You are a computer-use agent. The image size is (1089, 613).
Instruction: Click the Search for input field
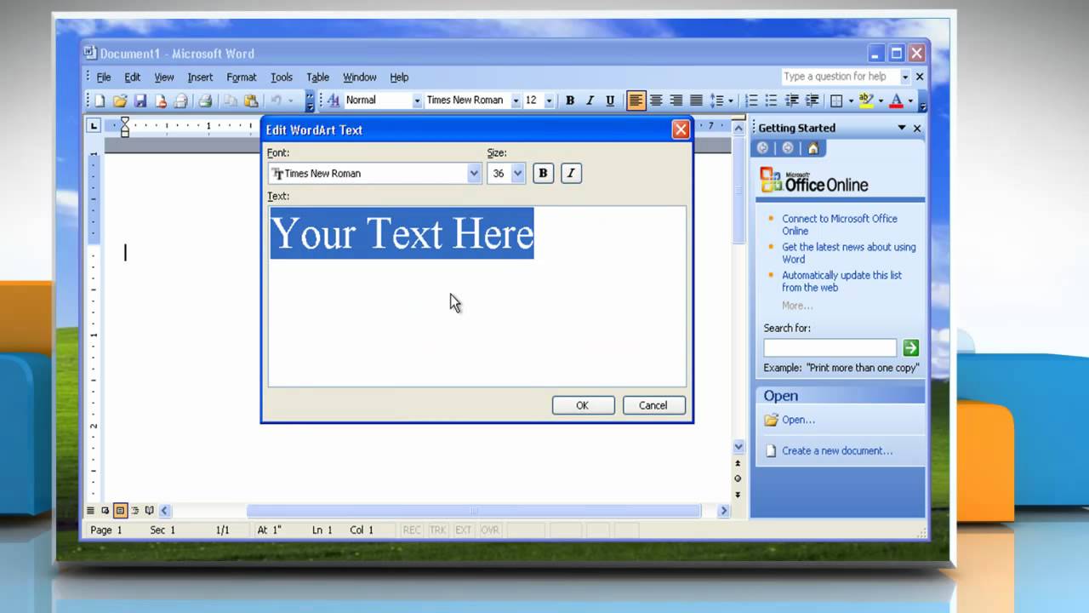[x=830, y=347]
